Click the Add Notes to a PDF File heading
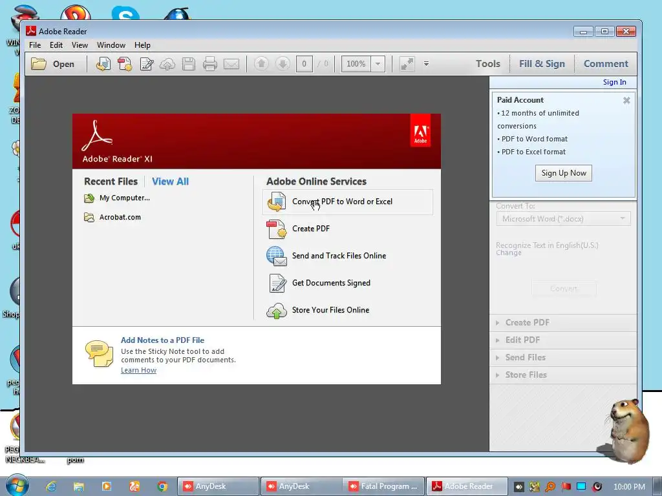The height and width of the screenshot is (496, 662). [162, 340]
